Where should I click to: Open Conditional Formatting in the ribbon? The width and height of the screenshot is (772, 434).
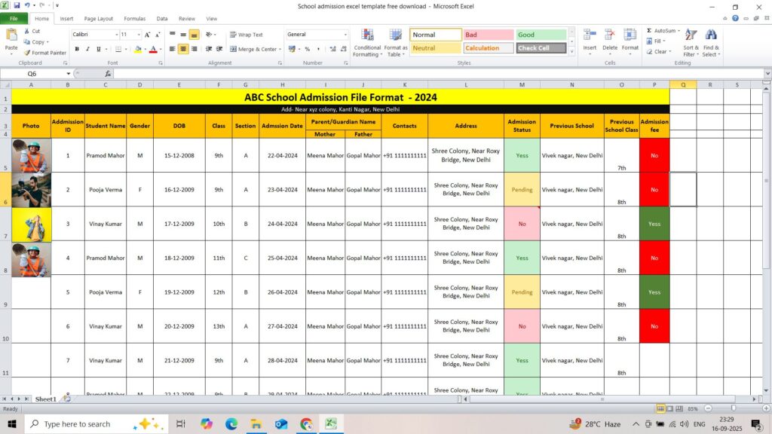(367, 38)
